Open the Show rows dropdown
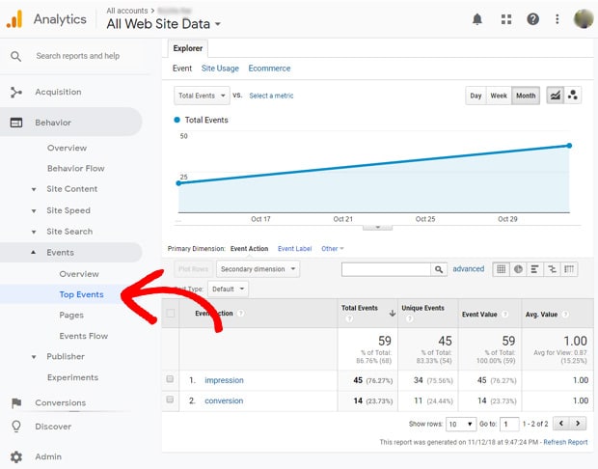This screenshot has width=598, height=469. [461, 424]
